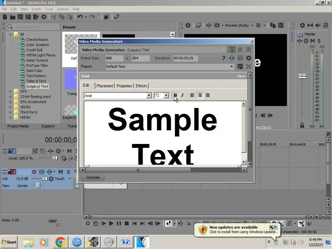
Task: Click the Match output aspect icon
Action: pos(240,58)
